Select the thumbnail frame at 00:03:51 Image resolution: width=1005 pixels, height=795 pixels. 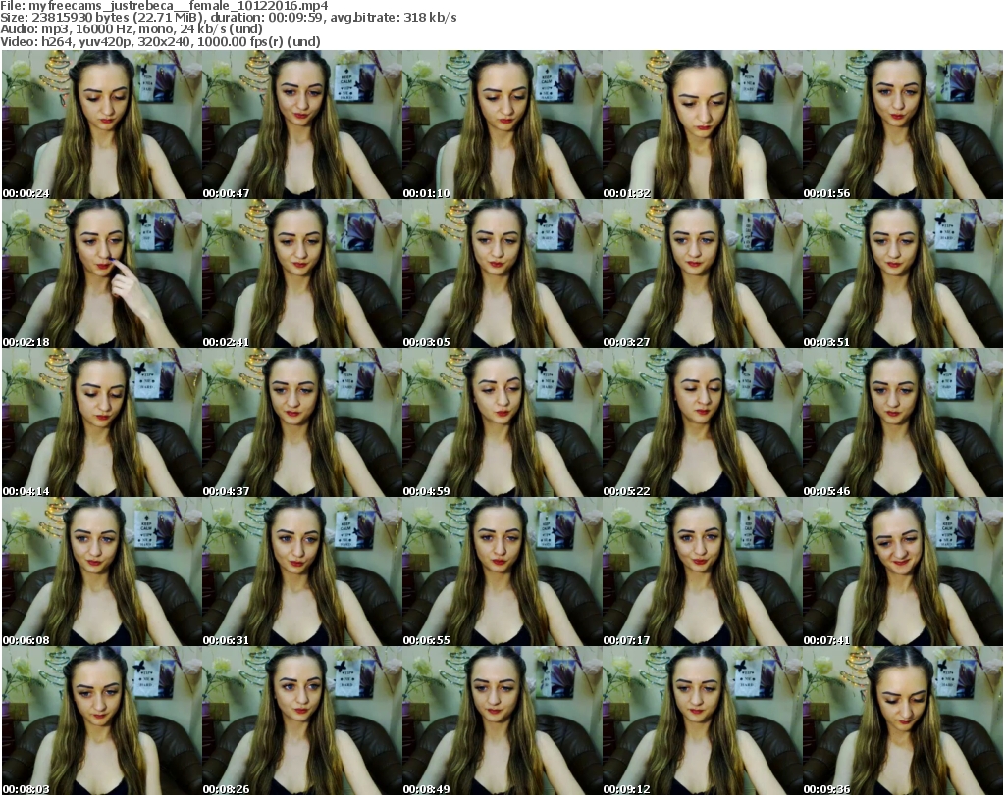pyautogui.click(x=903, y=273)
